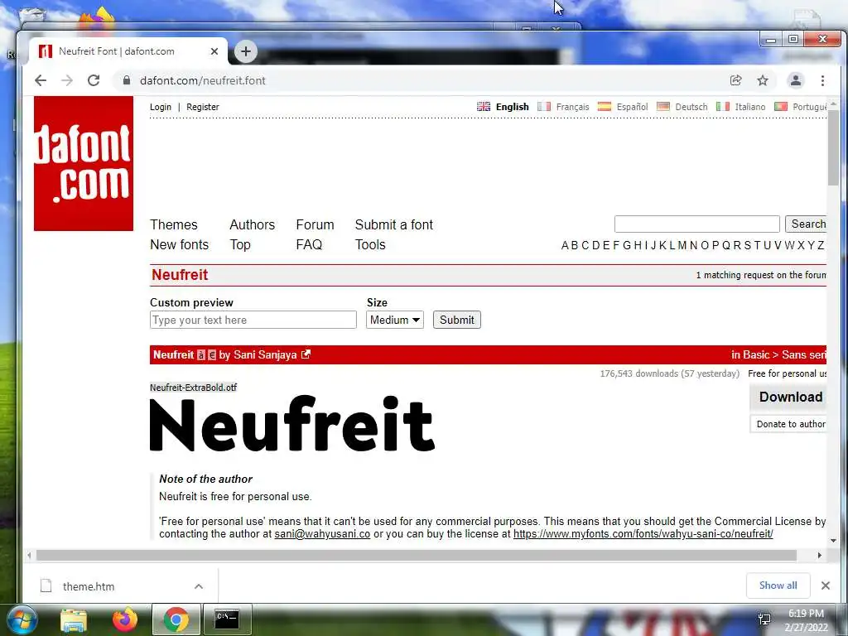Screen dimensions: 848x636
Task: Click the horizontal scrollbar right arrow
Action: [x=819, y=556]
